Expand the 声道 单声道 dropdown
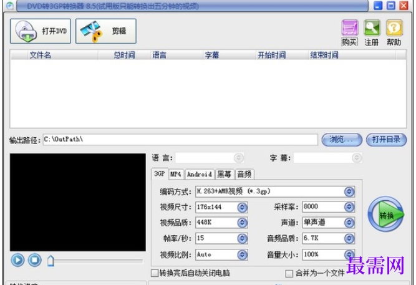Viewport: 416px width, 285px height. point(349,223)
